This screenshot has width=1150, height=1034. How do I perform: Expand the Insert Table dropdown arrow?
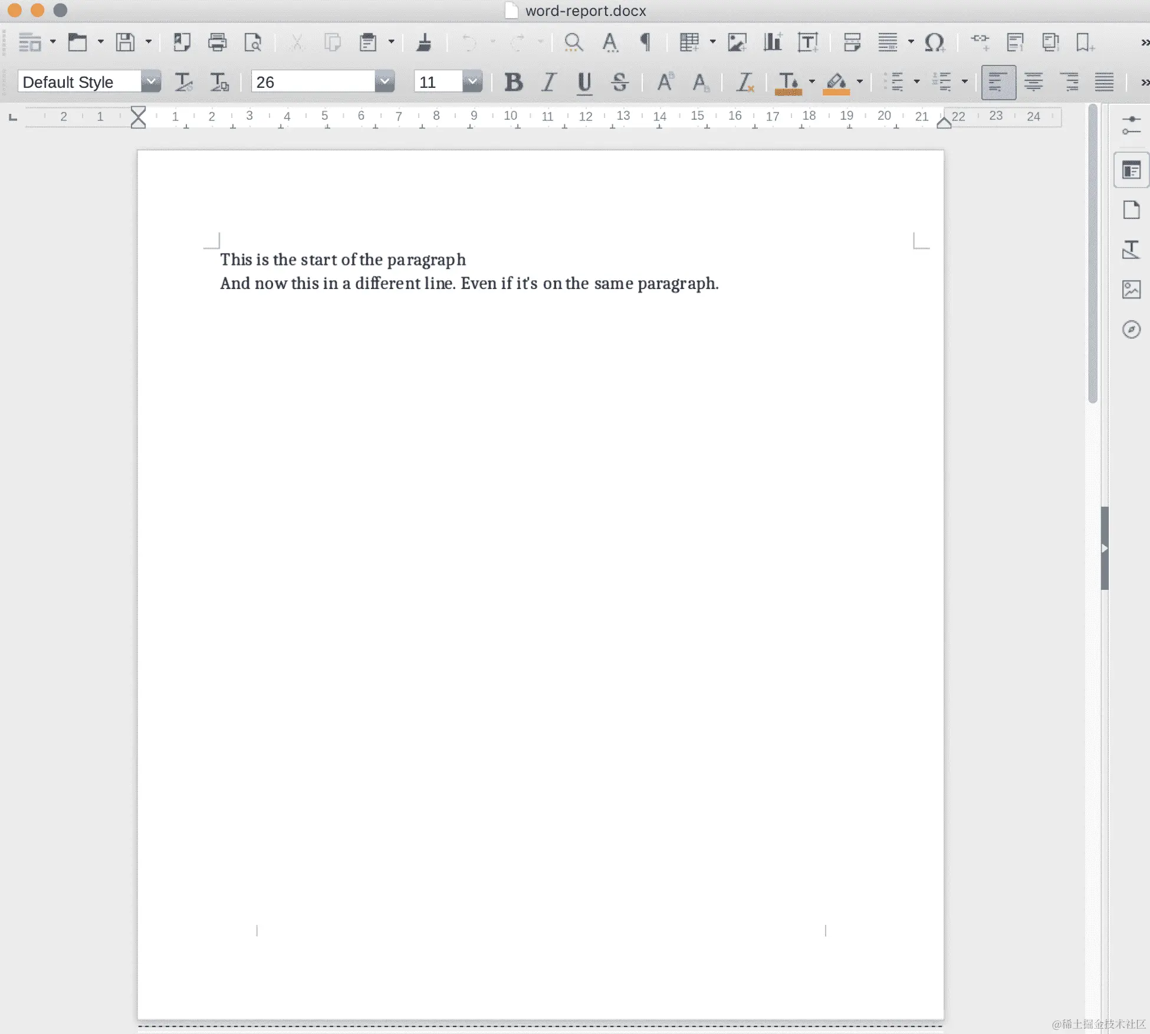pyautogui.click(x=712, y=42)
